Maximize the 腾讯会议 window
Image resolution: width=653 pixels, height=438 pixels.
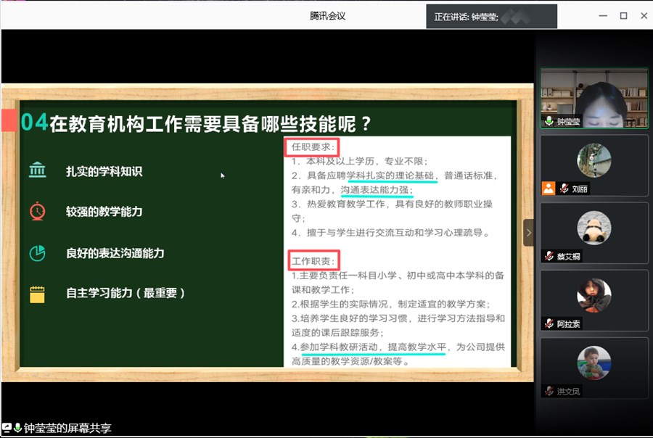[x=623, y=15]
